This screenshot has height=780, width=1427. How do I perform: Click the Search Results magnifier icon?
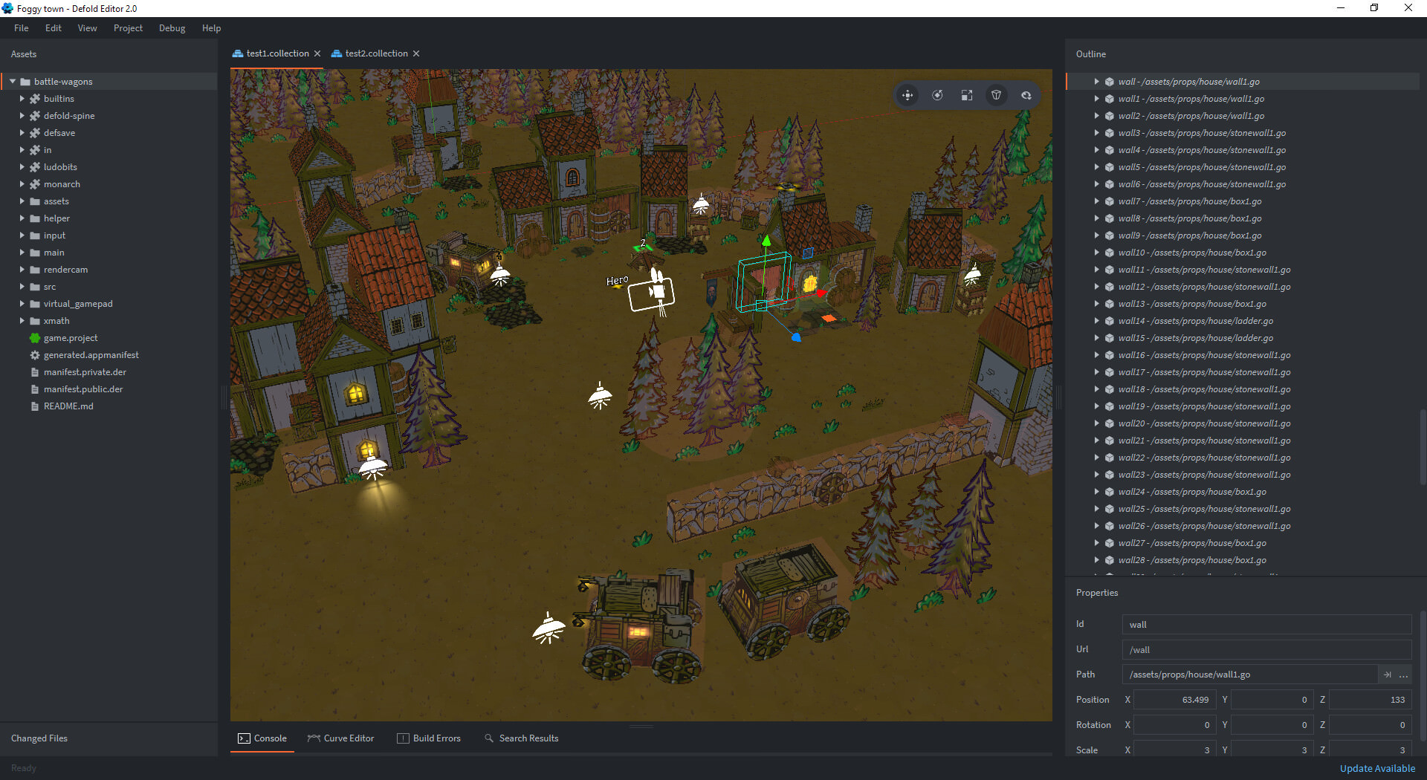tap(489, 738)
